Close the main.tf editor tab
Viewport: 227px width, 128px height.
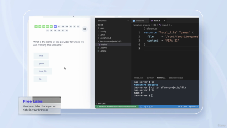coord(164,21)
